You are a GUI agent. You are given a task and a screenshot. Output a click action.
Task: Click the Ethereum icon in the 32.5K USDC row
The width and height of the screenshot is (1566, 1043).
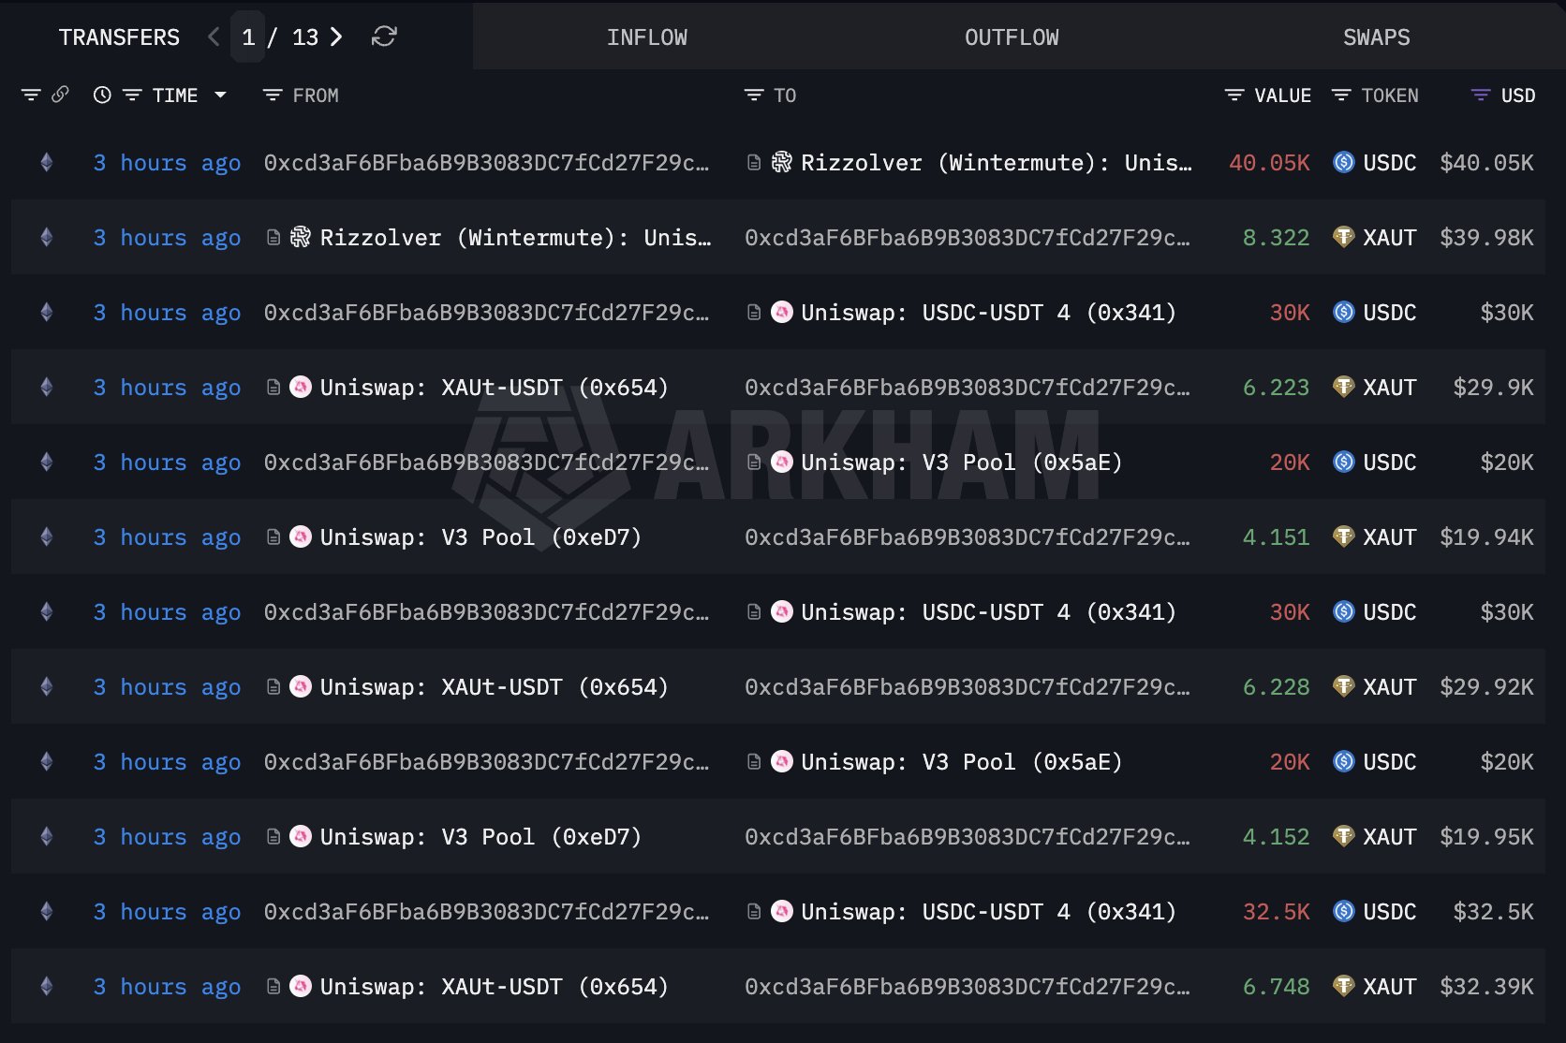click(x=47, y=911)
